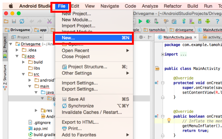Choose Invalidate Caches / Restart...
The image size is (222, 139).
(94, 112)
